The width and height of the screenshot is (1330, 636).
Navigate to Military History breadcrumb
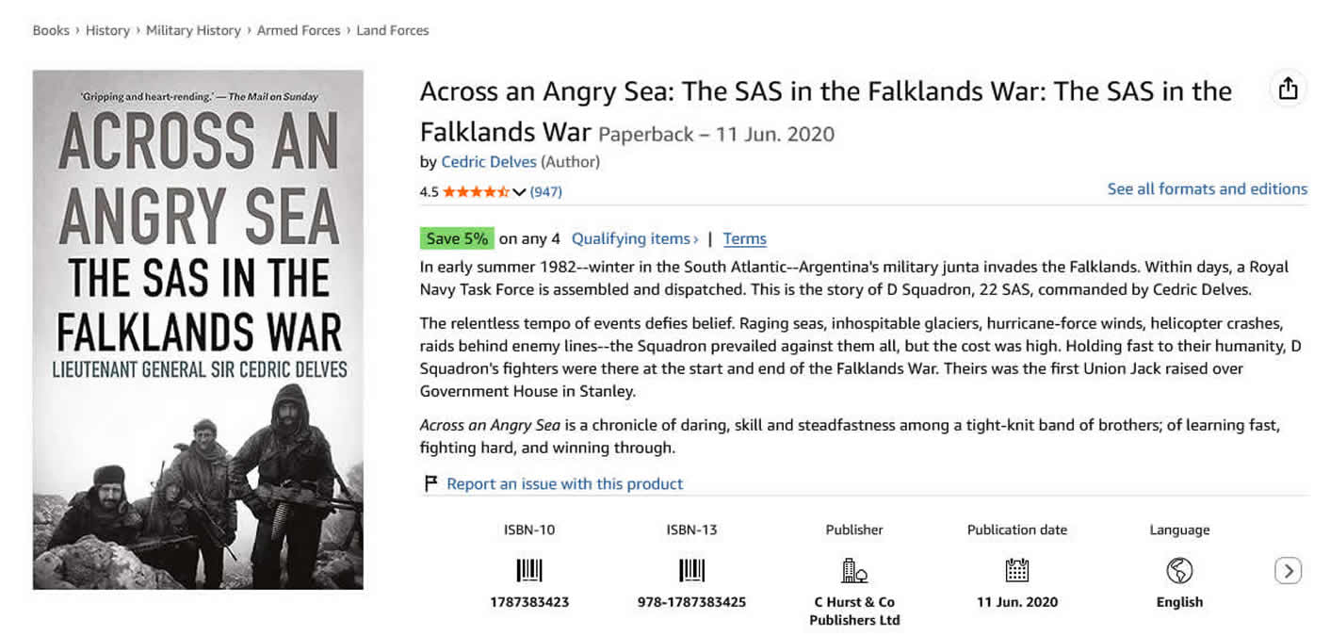193,30
